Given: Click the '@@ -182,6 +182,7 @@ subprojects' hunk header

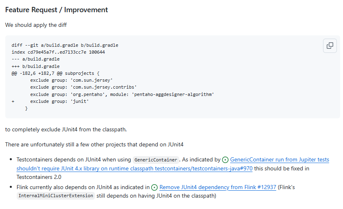Looking at the screenshot, I should coord(55,73).
